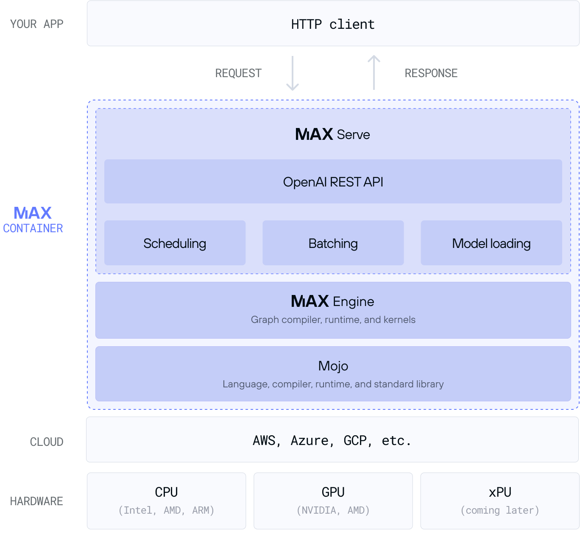
Task: Click 'Language, compiler, runtime, and standard library' text
Action: click(333, 384)
